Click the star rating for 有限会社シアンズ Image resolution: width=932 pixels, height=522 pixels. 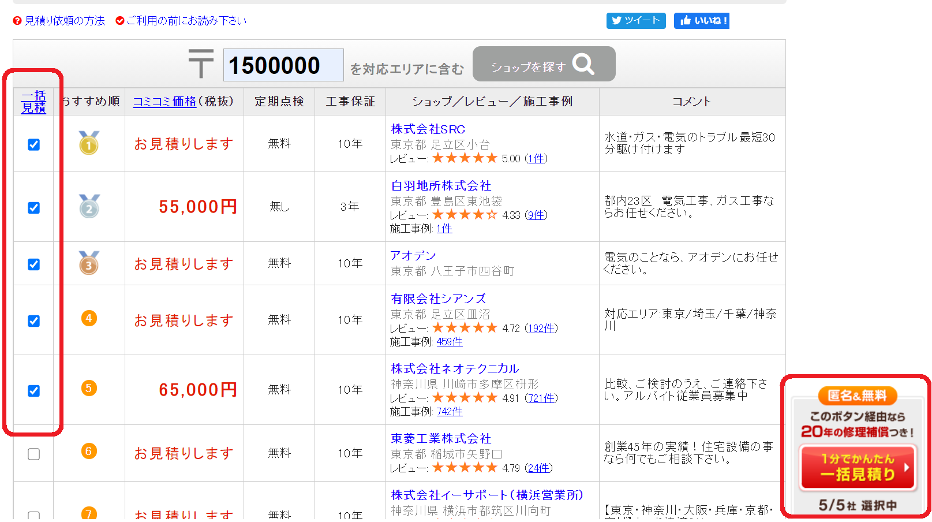click(465, 328)
